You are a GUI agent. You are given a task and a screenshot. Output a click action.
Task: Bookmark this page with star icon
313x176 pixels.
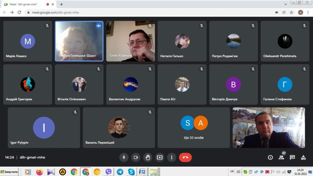(291, 13)
